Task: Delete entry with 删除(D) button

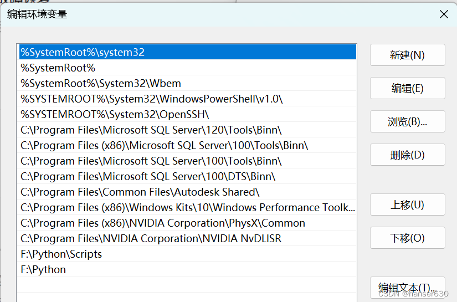Action: click(x=408, y=155)
